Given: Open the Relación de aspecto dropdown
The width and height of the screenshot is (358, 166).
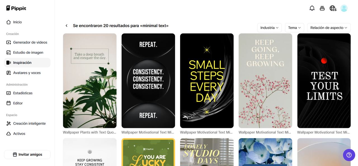Looking at the screenshot, I should pyautogui.click(x=329, y=28).
